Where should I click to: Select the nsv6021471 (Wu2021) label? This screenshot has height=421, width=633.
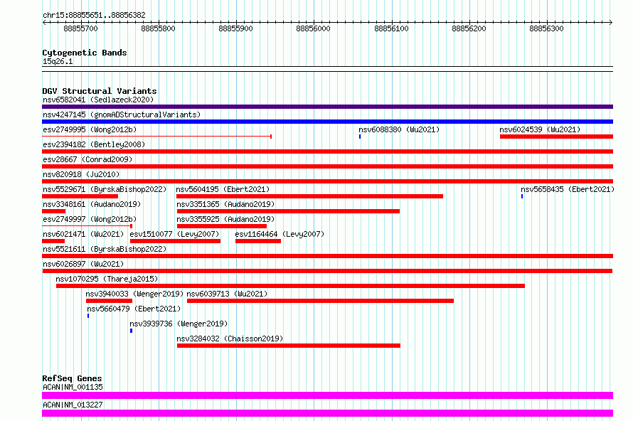coord(83,234)
